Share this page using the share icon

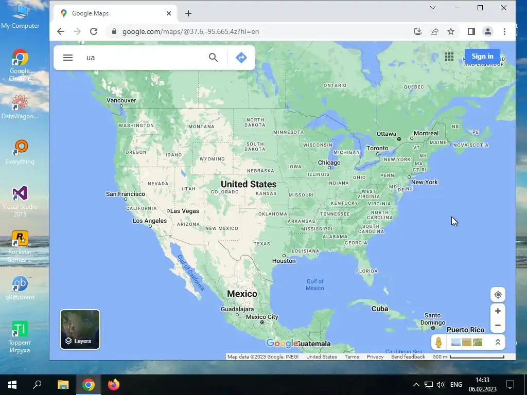tap(434, 31)
